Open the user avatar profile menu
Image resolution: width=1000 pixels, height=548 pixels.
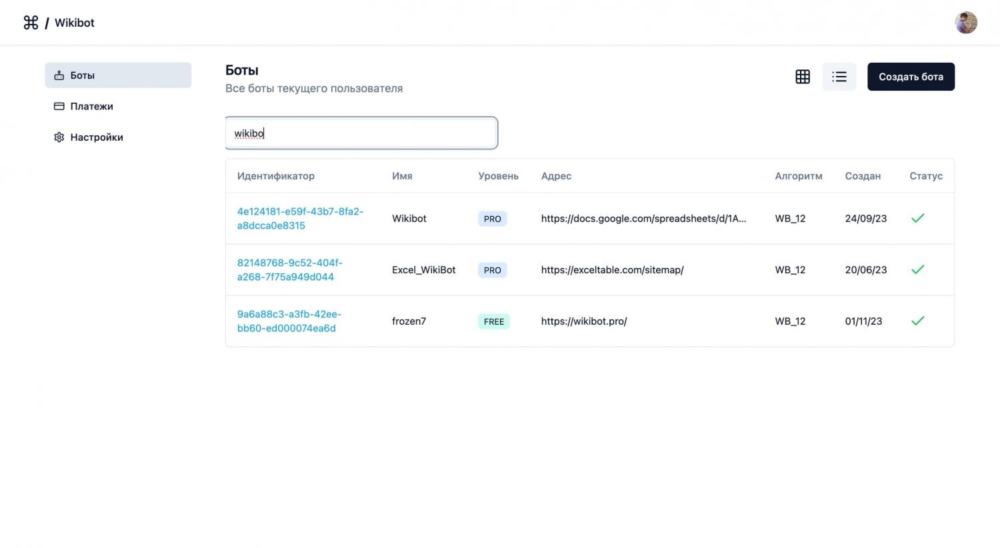965,23
